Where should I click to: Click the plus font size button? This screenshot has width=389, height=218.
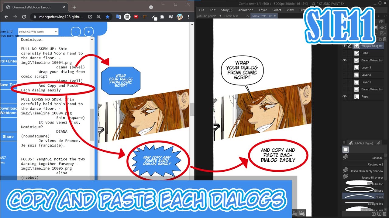88,31
